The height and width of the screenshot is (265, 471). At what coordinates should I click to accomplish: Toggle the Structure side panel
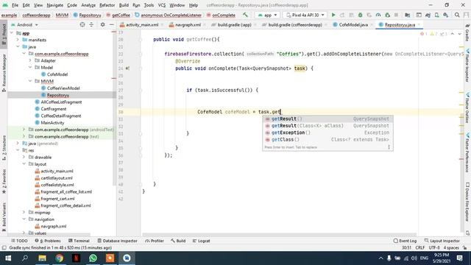pos(4,148)
